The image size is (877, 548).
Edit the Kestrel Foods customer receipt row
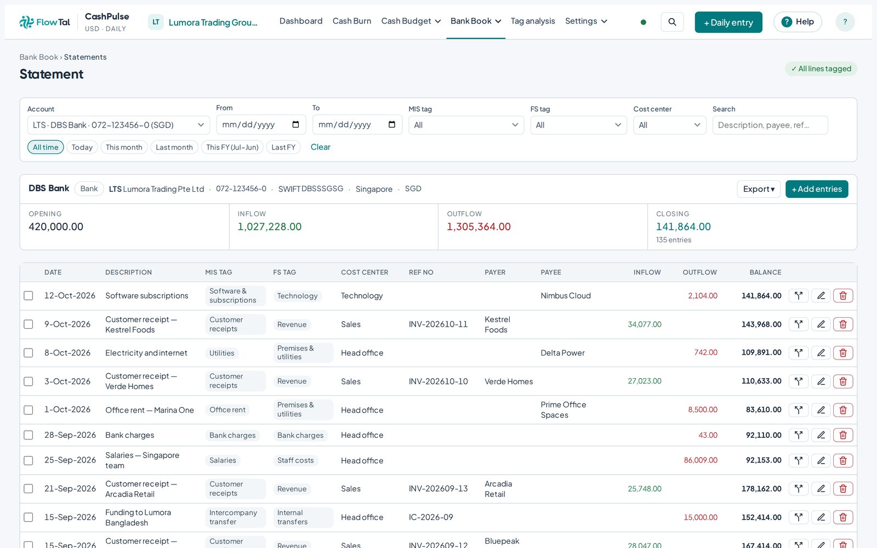click(x=821, y=324)
